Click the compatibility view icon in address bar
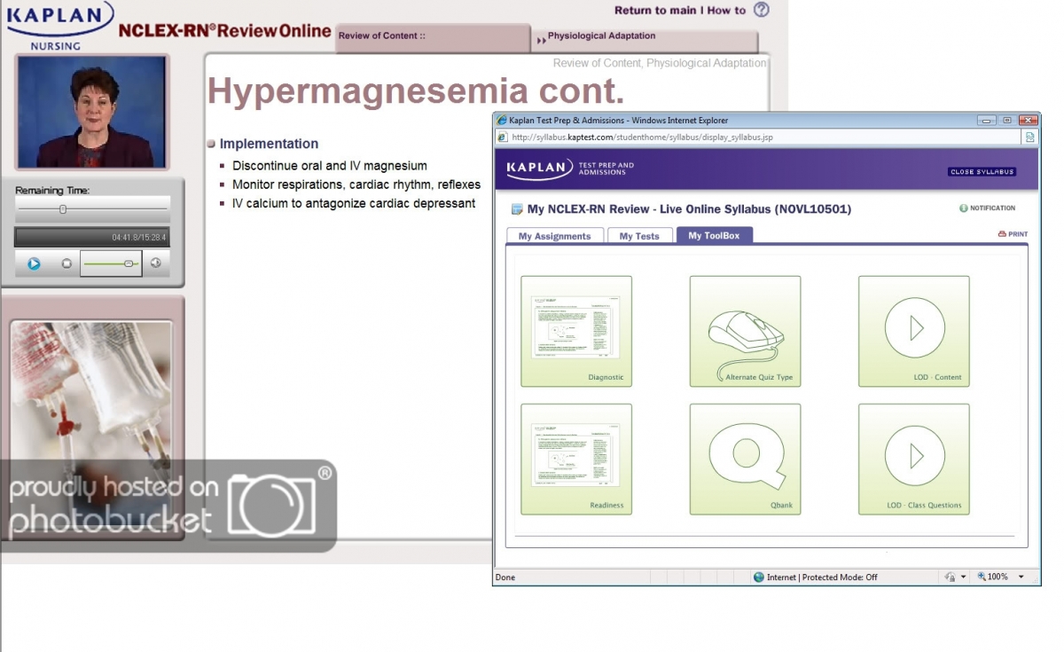Viewport: 1064px width, 652px height. click(1029, 137)
